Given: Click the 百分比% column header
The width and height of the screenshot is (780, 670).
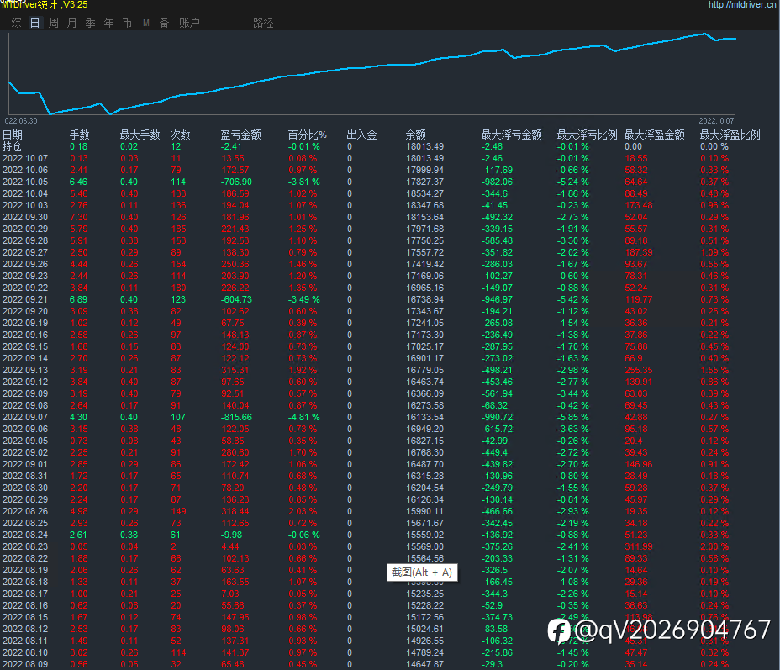Looking at the screenshot, I should pyautogui.click(x=307, y=135).
